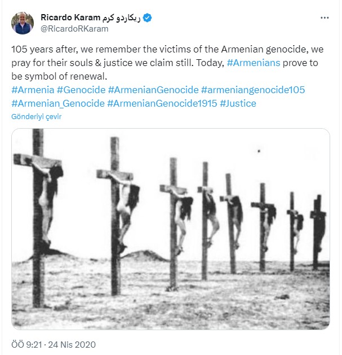Click the ÖÖ 9:21 post time
This screenshot has height=355, width=342.
click(x=26, y=345)
